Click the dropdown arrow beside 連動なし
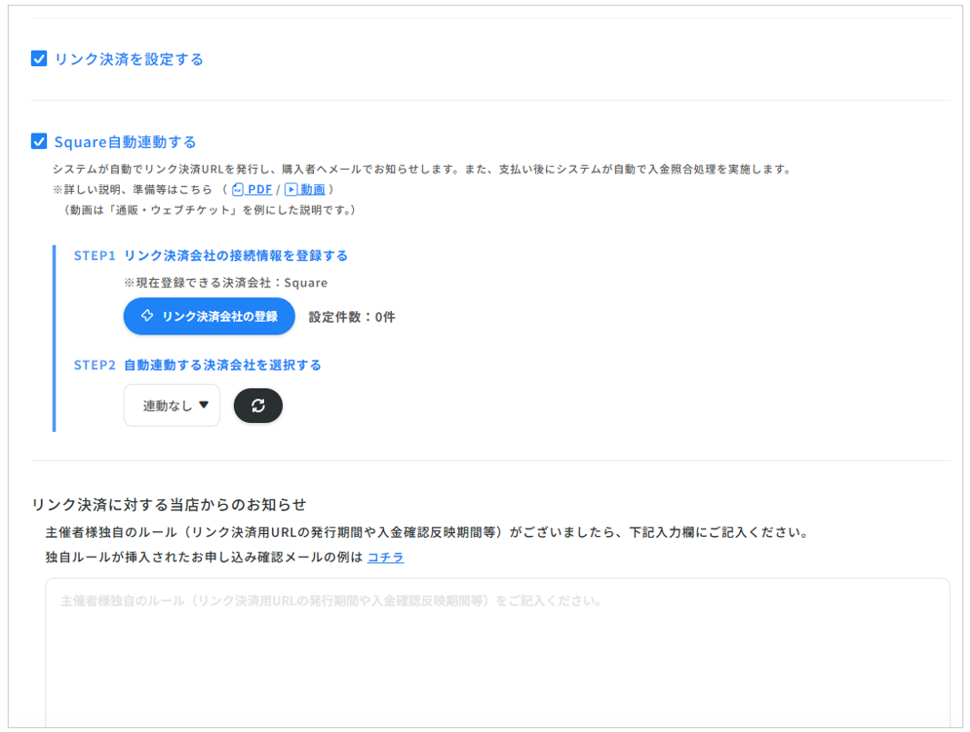 [x=204, y=405]
